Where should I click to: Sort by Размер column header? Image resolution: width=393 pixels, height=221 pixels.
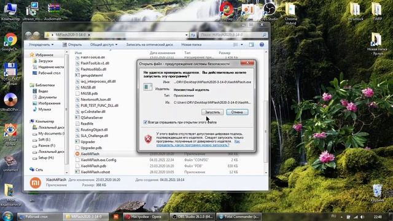[224, 53]
